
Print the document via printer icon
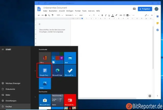(46, 15)
